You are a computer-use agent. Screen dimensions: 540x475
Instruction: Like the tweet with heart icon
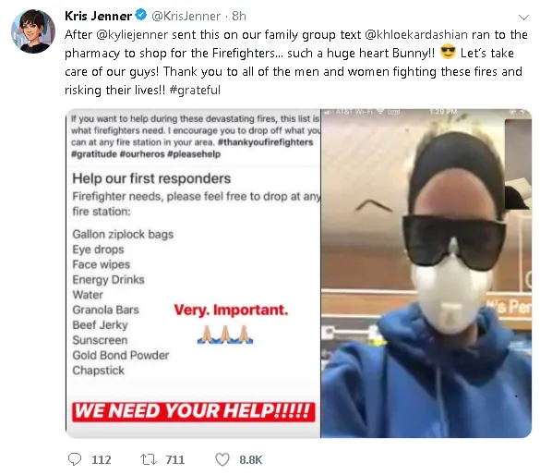pyautogui.click(x=222, y=459)
